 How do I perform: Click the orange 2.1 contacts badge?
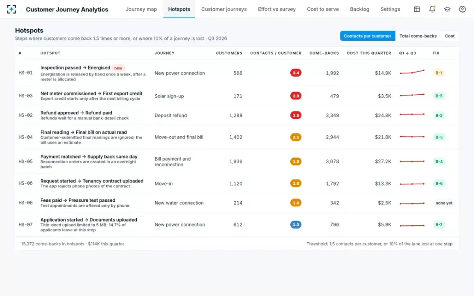pyautogui.click(x=296, y=137)
